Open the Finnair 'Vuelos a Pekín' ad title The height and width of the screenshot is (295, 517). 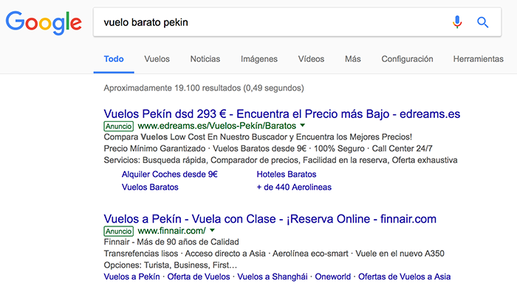click(x=270, y=218)
